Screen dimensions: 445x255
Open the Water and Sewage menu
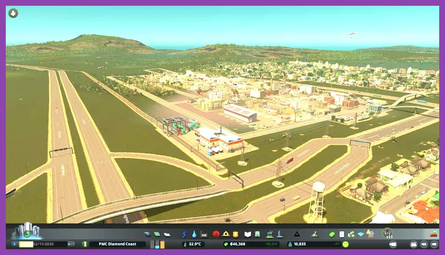[x=194, y=234]
